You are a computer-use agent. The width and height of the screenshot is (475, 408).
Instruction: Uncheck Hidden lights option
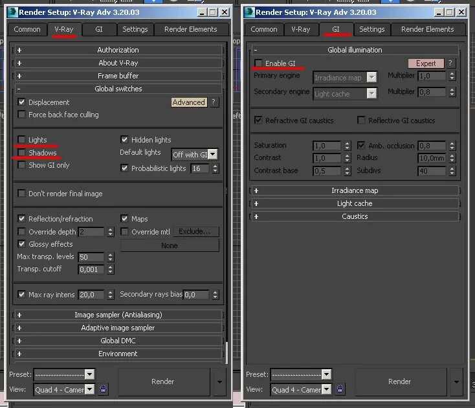click(124, 140)
